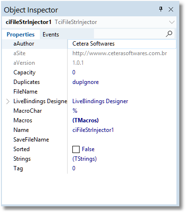
Task: Open the component selector dropdown
Action: [172, 22]
